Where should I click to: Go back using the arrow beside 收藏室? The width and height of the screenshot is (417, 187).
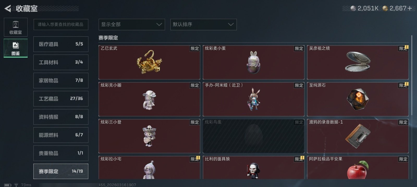8,9
